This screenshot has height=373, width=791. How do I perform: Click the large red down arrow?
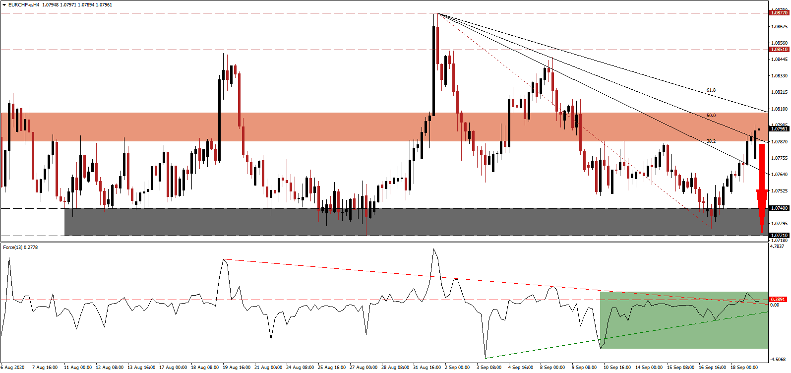point(762,188)
